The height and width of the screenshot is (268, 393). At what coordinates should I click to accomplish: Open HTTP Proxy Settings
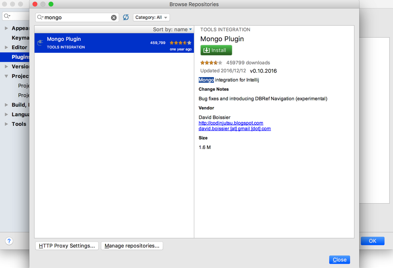tap(67, 246)
